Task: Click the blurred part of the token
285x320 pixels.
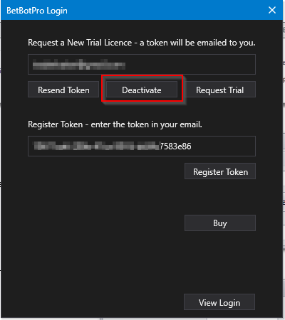Action: point(96,146)
